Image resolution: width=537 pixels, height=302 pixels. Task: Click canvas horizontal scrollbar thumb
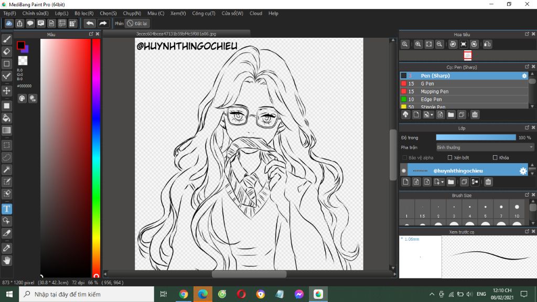coord(249,274)
